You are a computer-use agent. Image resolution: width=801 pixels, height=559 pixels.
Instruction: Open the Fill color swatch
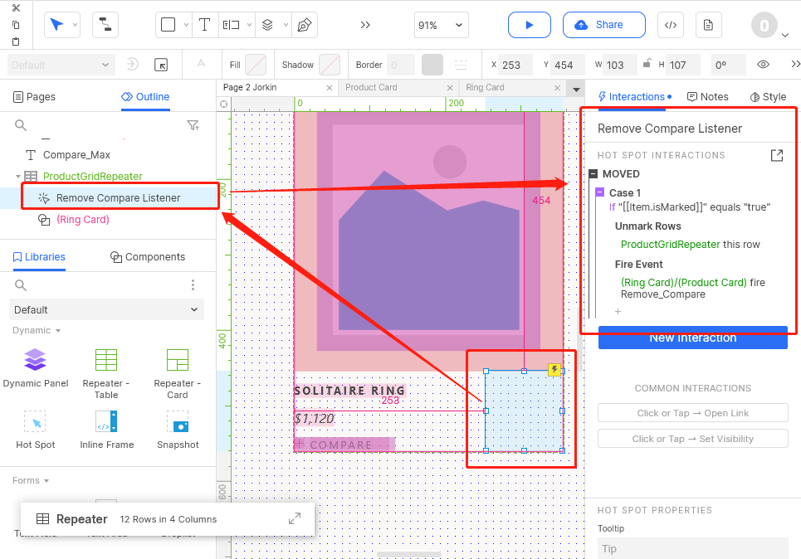[x=256, y=65]
